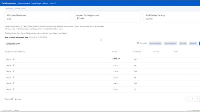Open details icon beside Sep 27

click(13, 77)
